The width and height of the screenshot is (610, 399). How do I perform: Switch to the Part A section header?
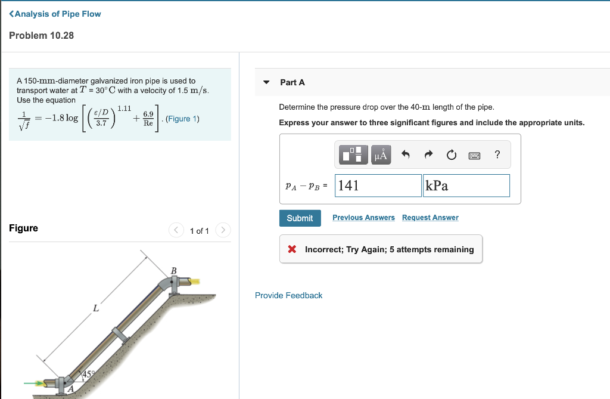pos(291,82)
